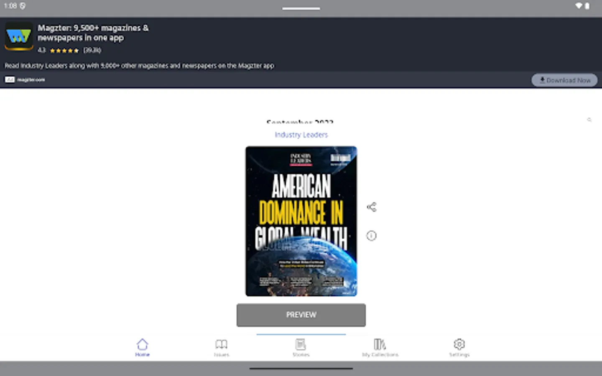Tap the notification drag handle at top
The width and height of the screenshot is (602, 376).
[301, 8]
